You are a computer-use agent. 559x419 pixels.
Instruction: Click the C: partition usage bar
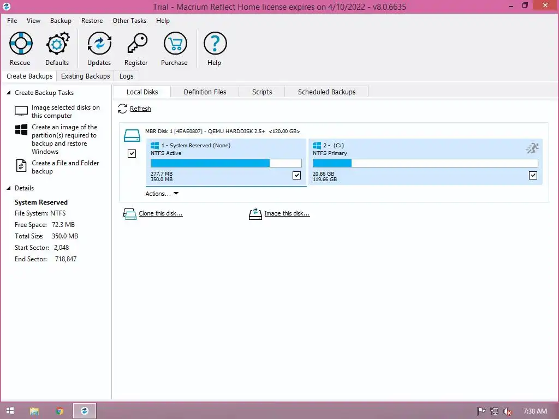point(425,163)
